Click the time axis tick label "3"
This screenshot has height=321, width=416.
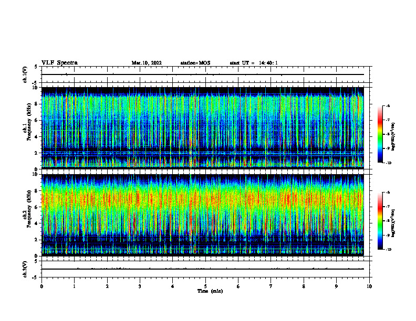[x=140, y=286]
